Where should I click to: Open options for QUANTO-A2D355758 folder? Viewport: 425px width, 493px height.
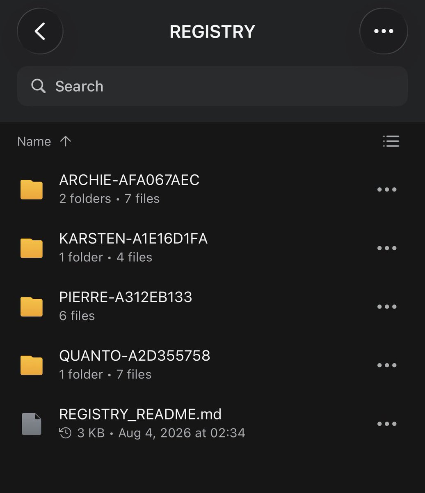[387, 365]
